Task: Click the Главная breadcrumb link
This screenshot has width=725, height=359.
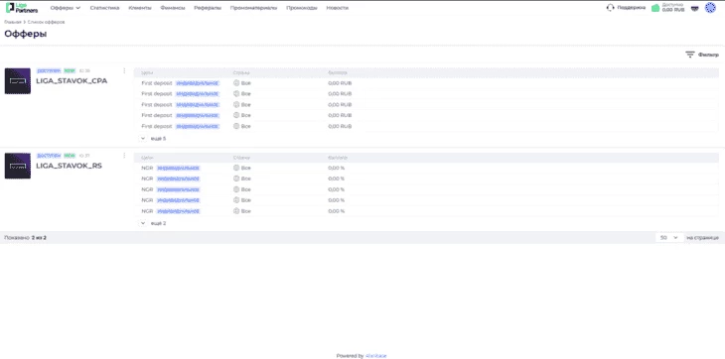Action: pyautogui.click(x=13, y=22)
